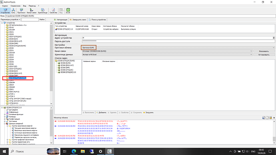276x155 pixels.
Task: Click the Разорвать button
Action: point(264,51)
